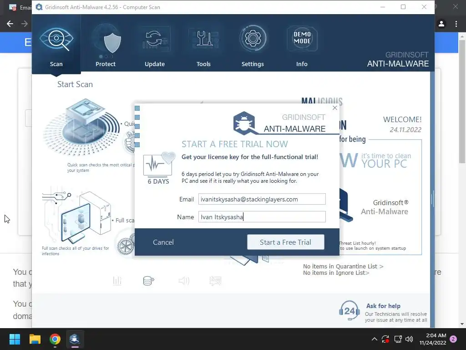Click Gridinsoft Anti-Malware taskbar icon
Viewport: 466px width, 350px height.
[75, 339]
